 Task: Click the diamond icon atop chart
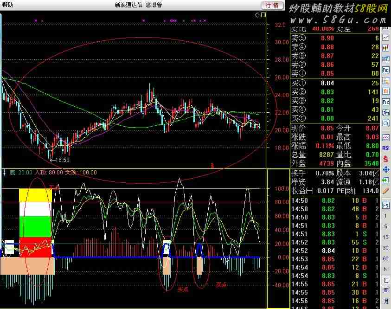(257, 15)
